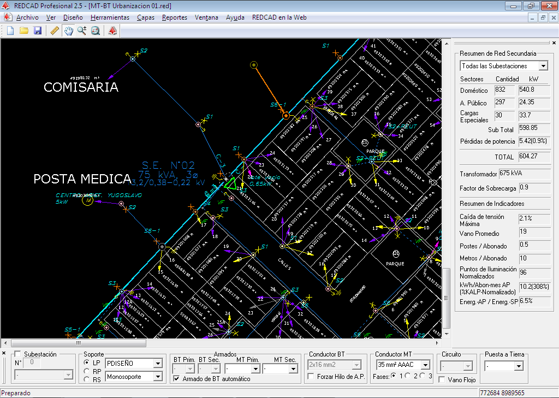Image resolution: width=559 pixels, height=398 pixels.
Task: Select Fases 1 radio button
Action: 394,376
